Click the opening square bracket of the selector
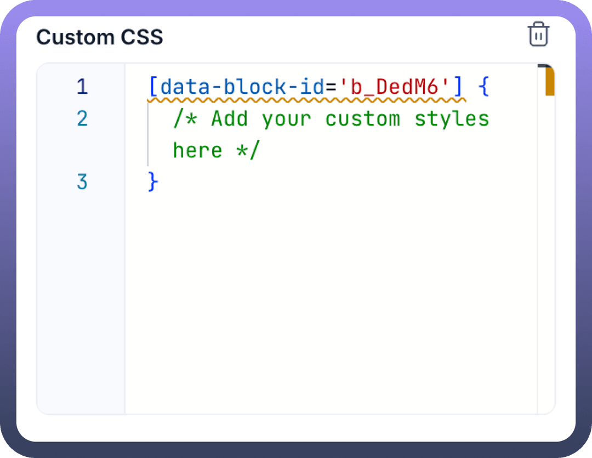592x458 pixels. tap(153, 87)
